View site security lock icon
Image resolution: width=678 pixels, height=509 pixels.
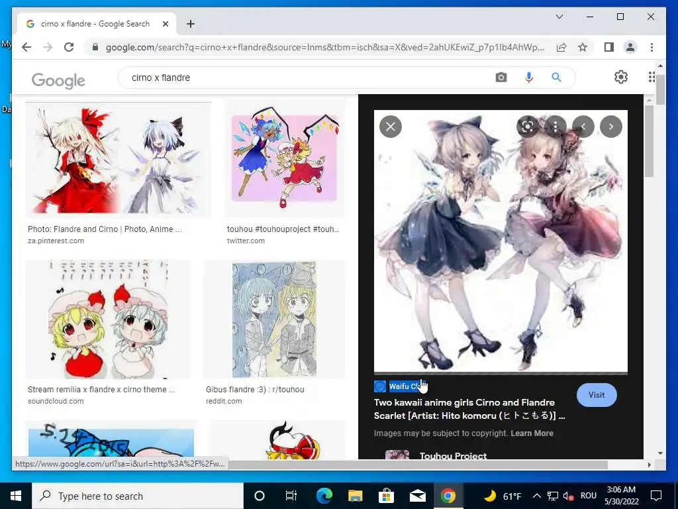pyautogui.click(x=95, y=47)
